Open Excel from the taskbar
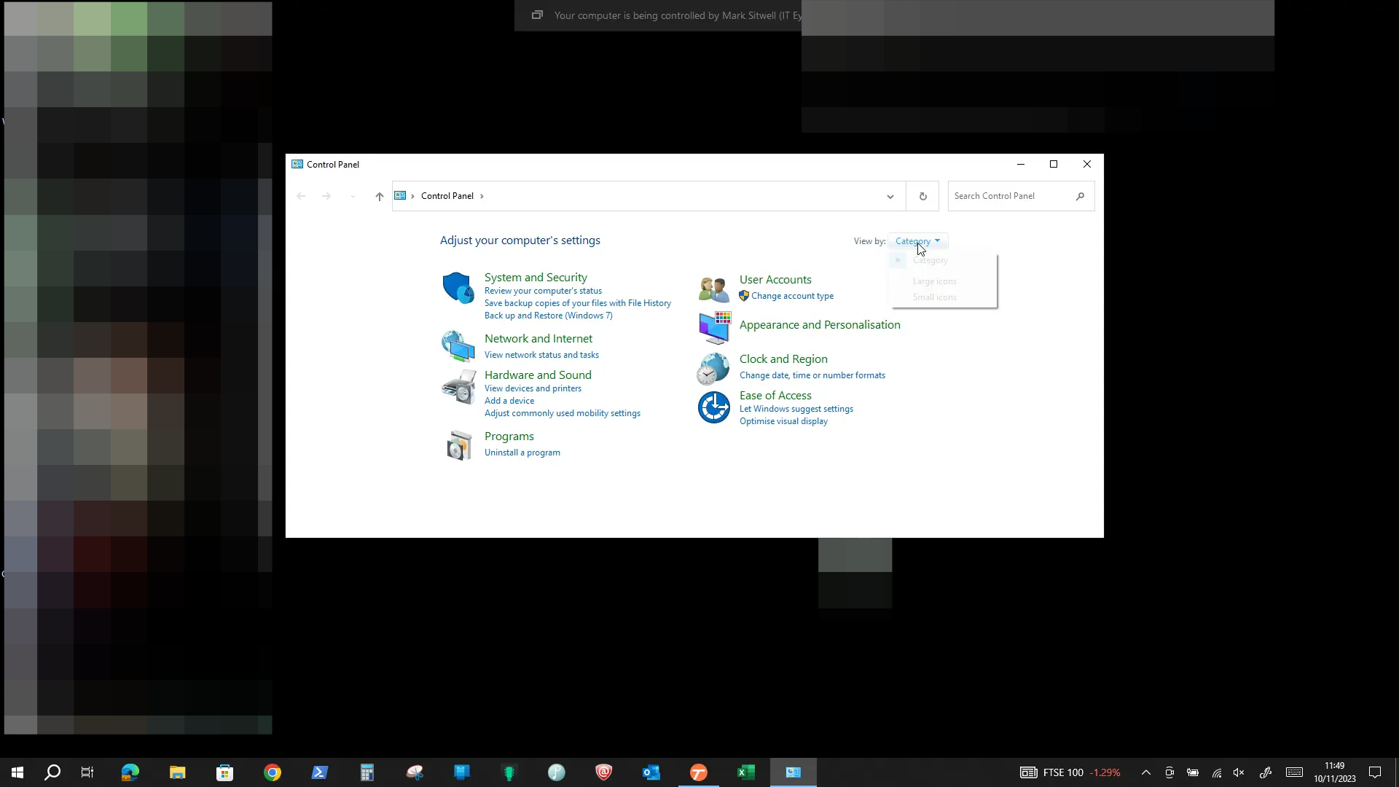Screen dimensions: 1399x787 [x=746, y=772]
